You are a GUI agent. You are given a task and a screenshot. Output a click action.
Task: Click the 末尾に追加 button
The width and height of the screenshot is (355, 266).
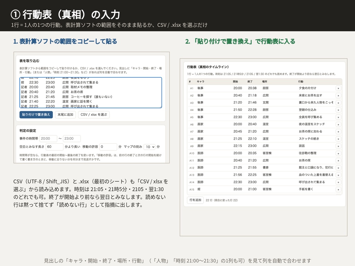(x=66, y=115)
